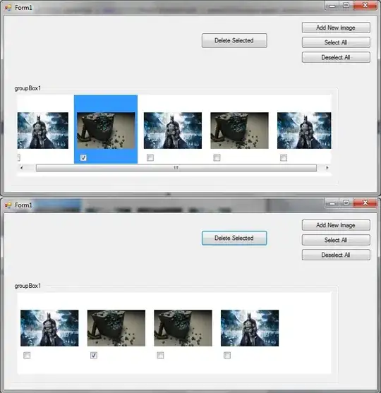Maximize the bottom Form1 window
This screenshot has height=393, width=381.
[346, 203]
